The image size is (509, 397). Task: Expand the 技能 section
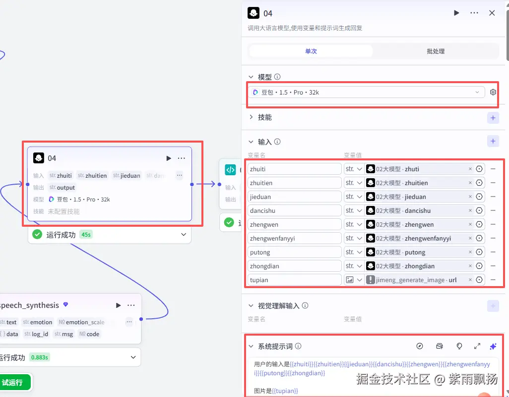click(251, 117)
